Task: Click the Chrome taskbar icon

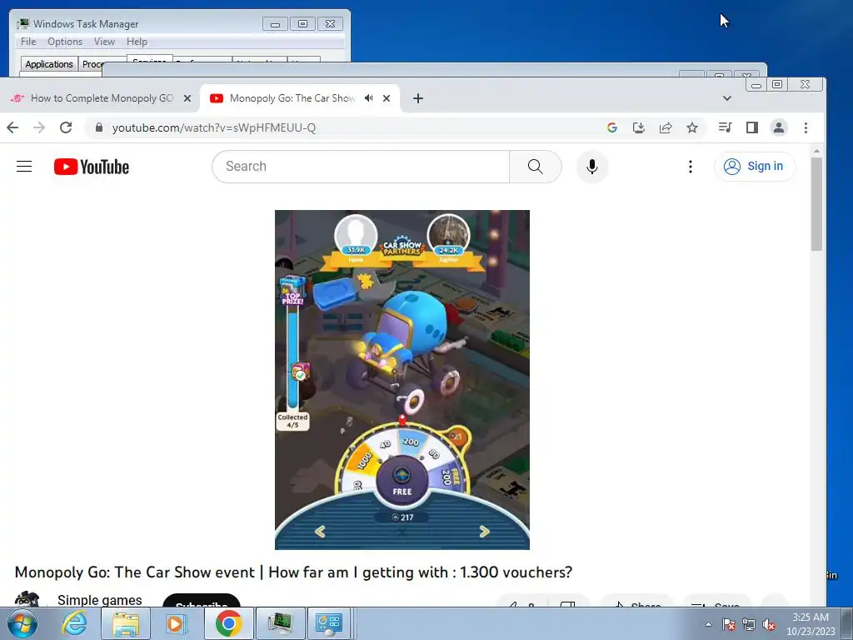Action: pos(228,623)
